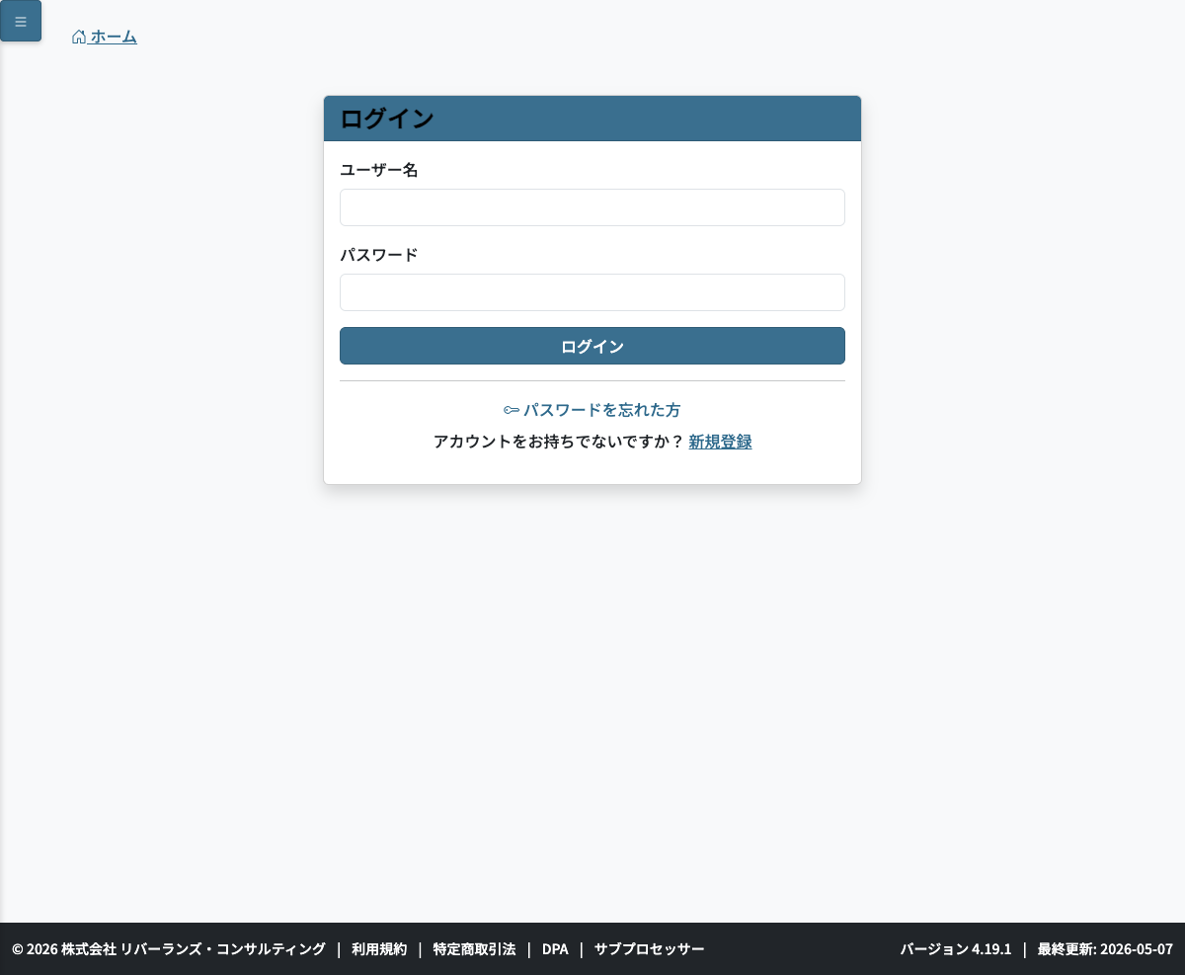
Task: Focus the ユーザー名 input field
Action: click(x=592, y=207)
